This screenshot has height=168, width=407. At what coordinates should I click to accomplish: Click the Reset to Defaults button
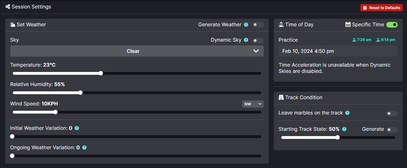382,8
